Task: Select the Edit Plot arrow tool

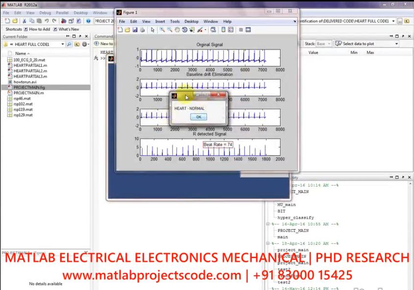Action: 153,29
